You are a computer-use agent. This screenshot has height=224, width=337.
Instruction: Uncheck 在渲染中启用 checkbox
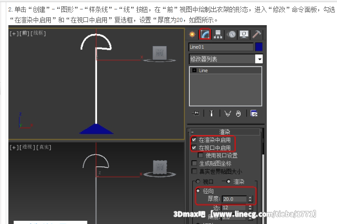click(194, 140)
